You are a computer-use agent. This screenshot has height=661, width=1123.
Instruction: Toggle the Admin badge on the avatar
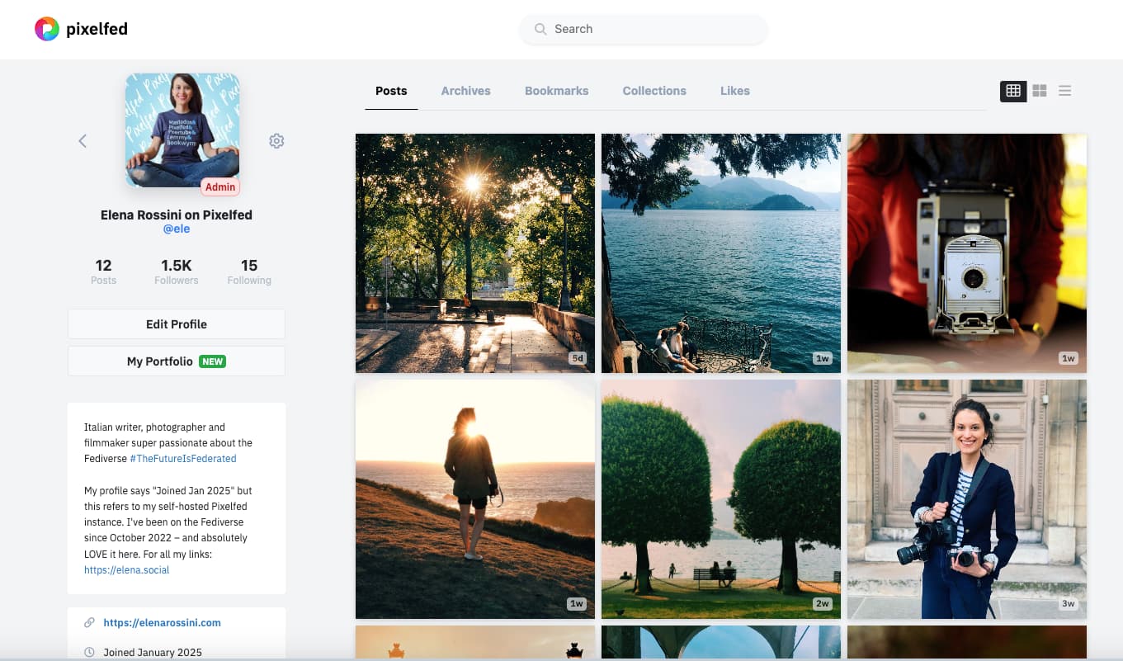(x=219, y=186)
